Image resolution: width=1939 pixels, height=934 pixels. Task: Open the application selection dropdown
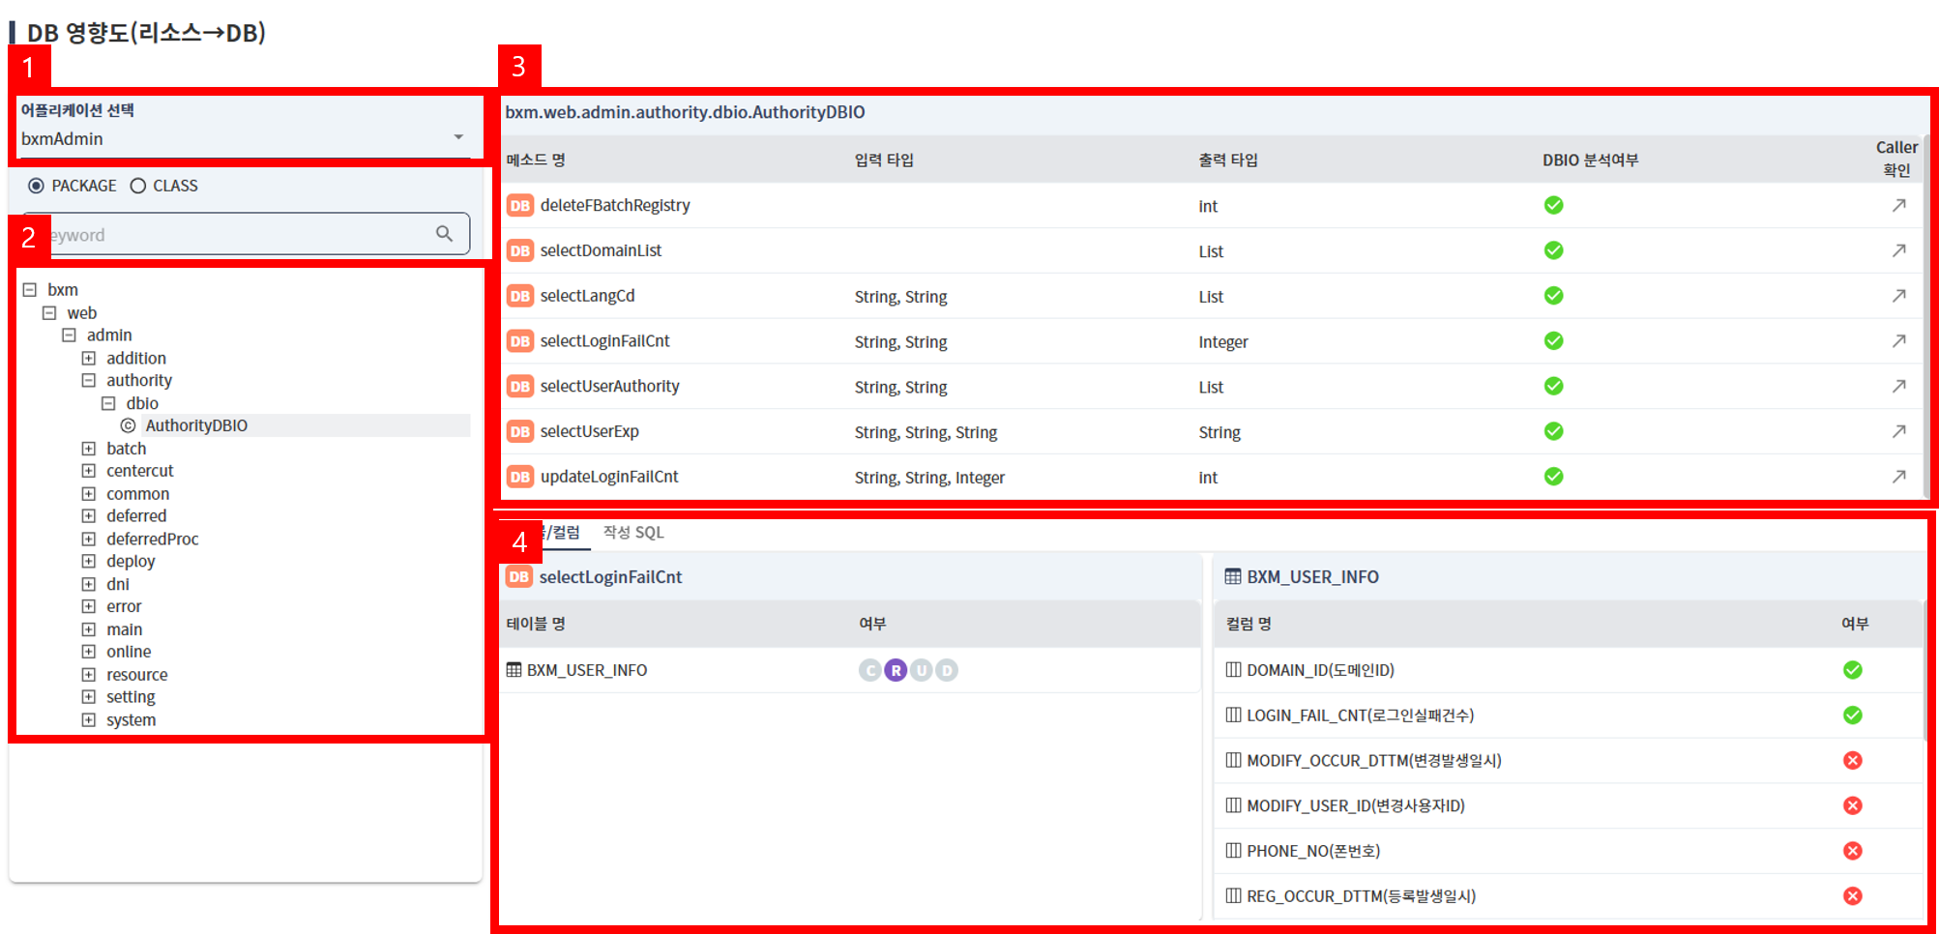tap(457, 138)
